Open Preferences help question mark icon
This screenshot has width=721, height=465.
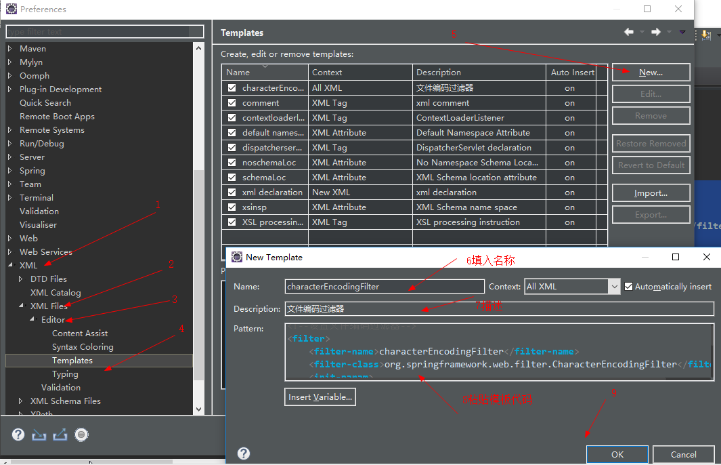[18, 434]
